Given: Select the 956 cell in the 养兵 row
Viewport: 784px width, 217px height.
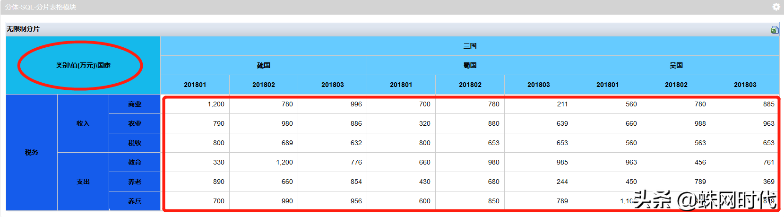Looking at the screenshot, I should click(333, 201).
